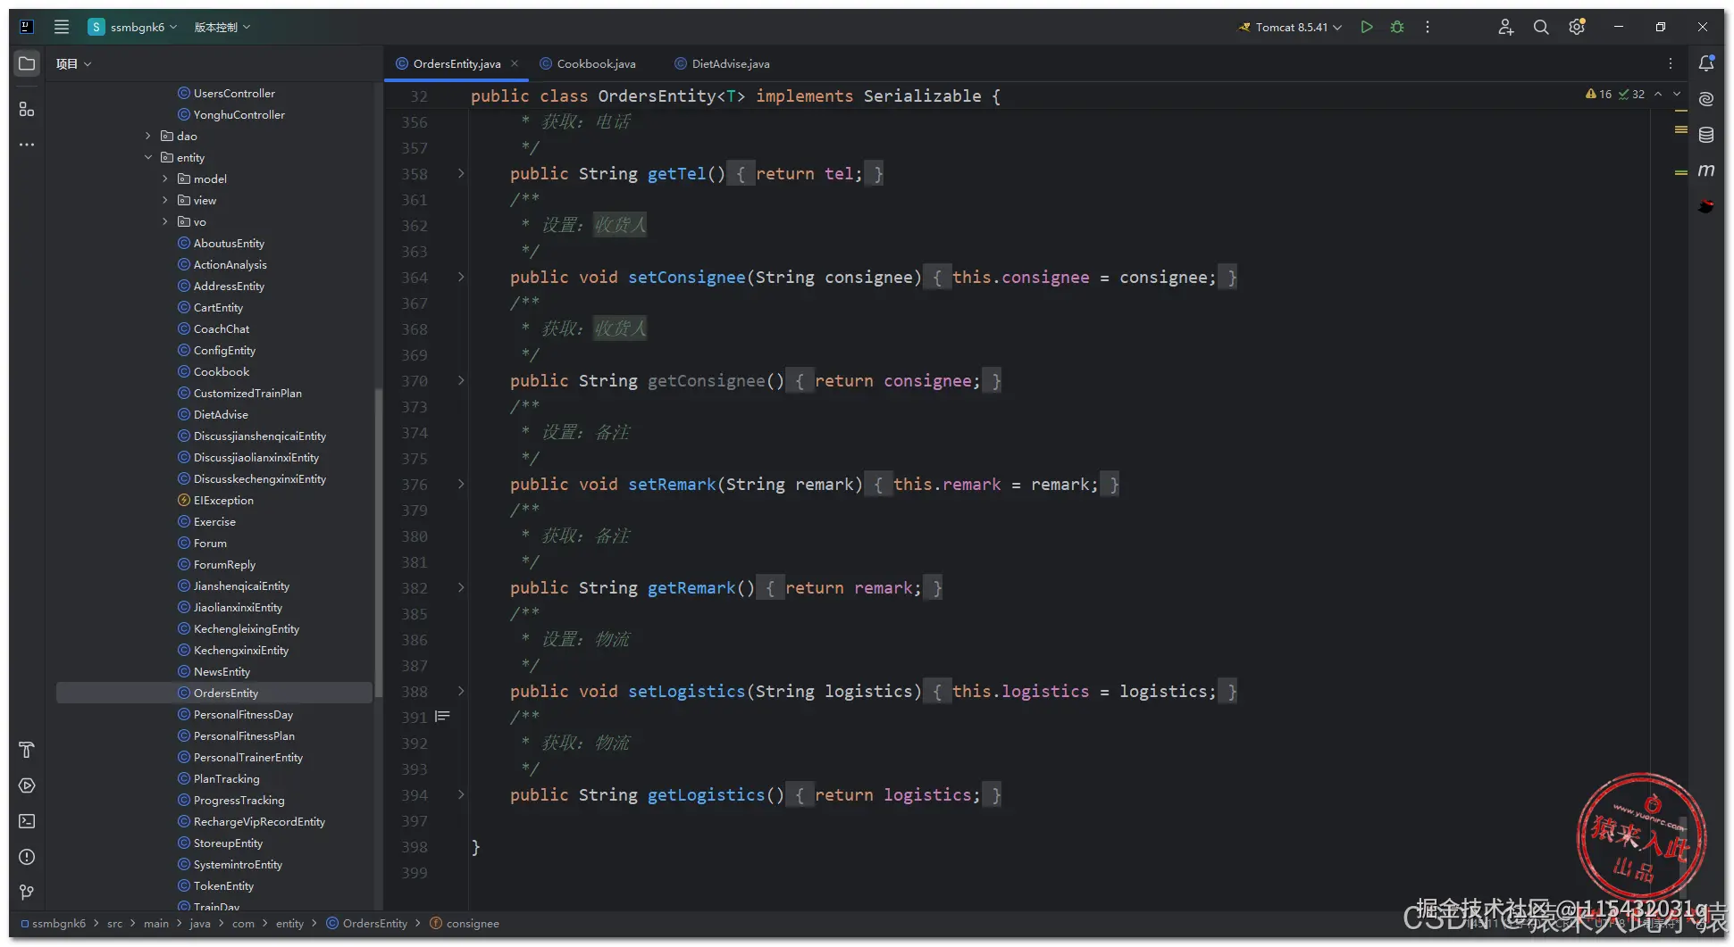1734x947 pixels.
Task: Collapse the entity folder
Action: pyautogui.click(x=148, y=157)
